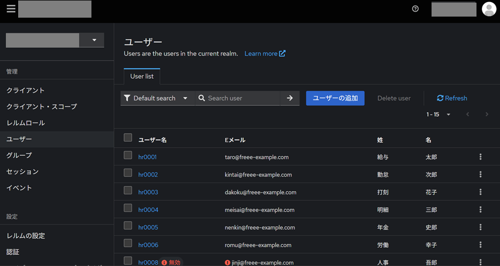Open クライアント in the sidebar

(26, 90)
